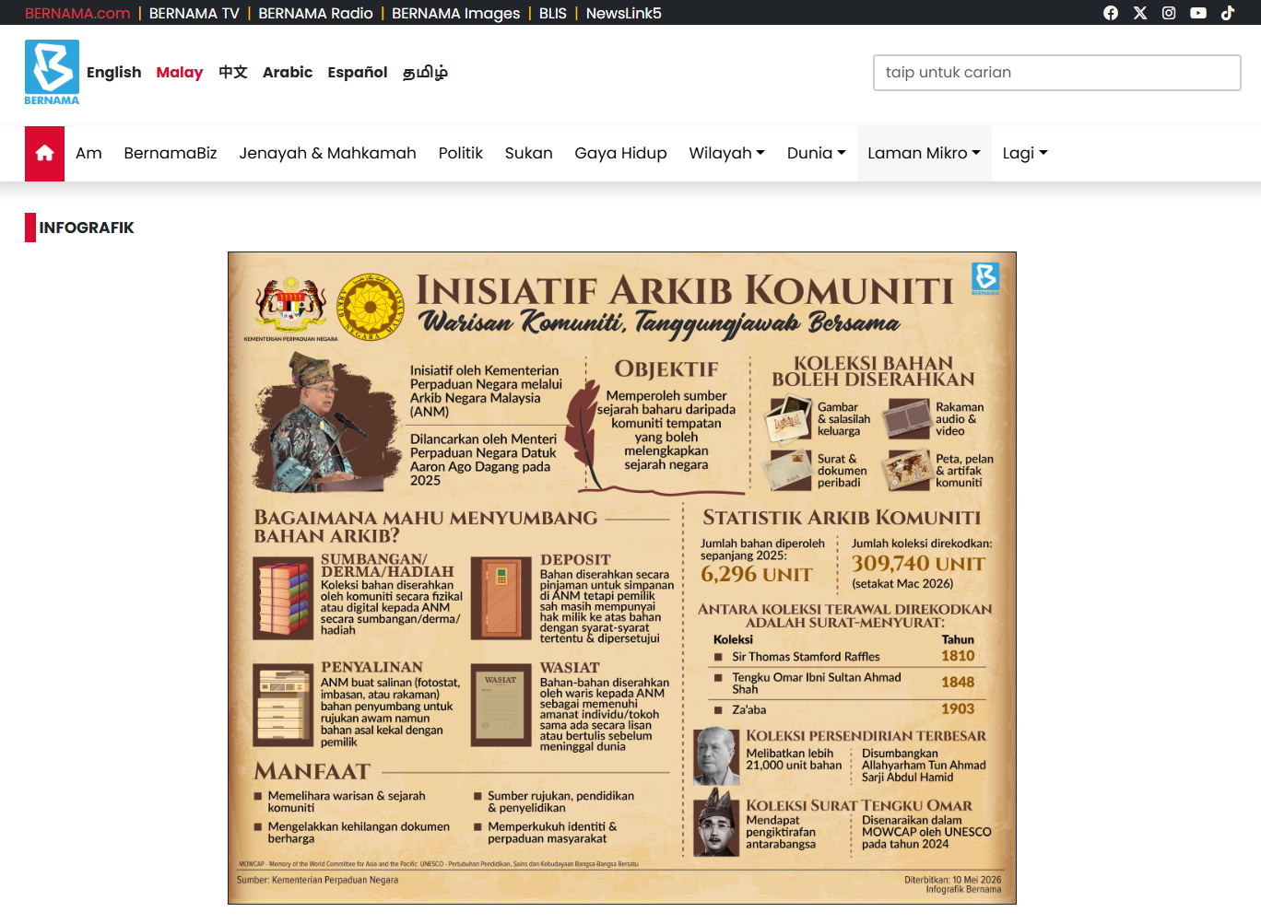1261x924 pixels.
Task: Open the Am news section
Action: [88, 154]
